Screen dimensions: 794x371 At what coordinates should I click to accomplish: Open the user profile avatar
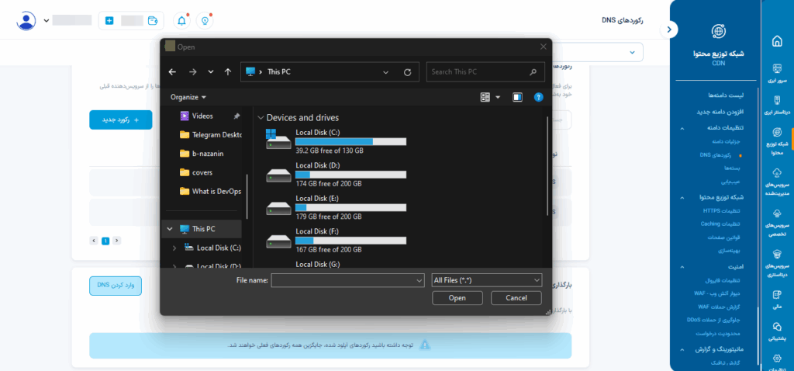26,21
